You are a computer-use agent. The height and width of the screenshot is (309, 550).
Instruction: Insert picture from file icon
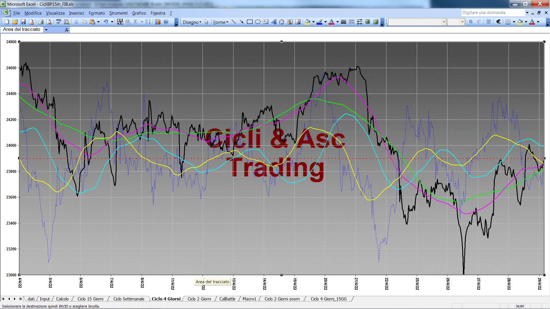pos(298,22)
